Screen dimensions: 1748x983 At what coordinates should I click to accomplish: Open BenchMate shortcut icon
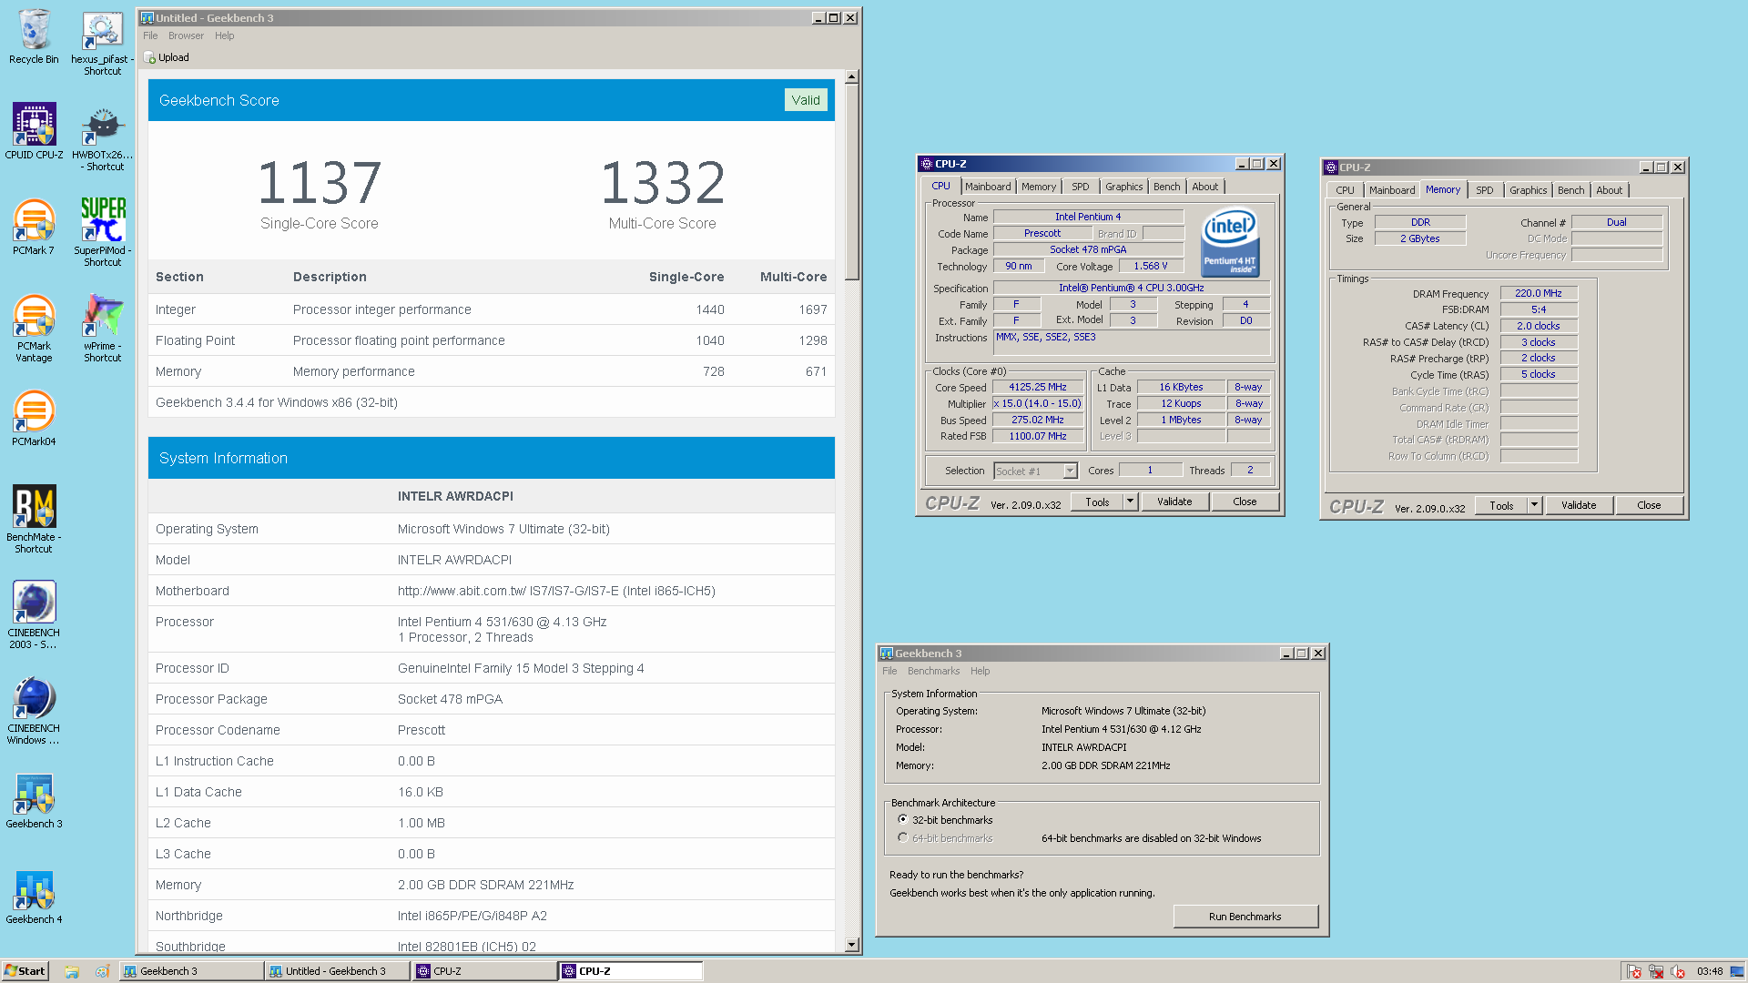34,519
